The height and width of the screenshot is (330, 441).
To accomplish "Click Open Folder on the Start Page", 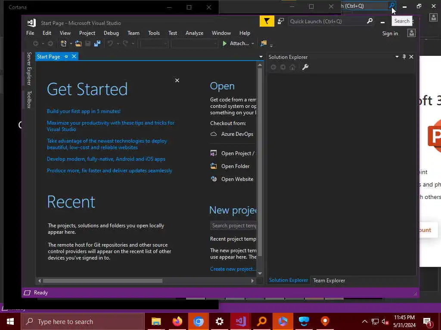I will point(236,166).
